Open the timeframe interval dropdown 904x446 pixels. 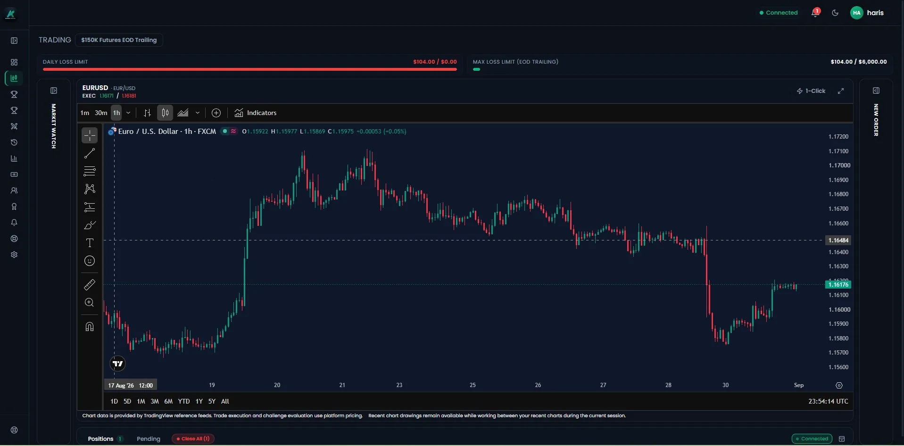(128, 113)
